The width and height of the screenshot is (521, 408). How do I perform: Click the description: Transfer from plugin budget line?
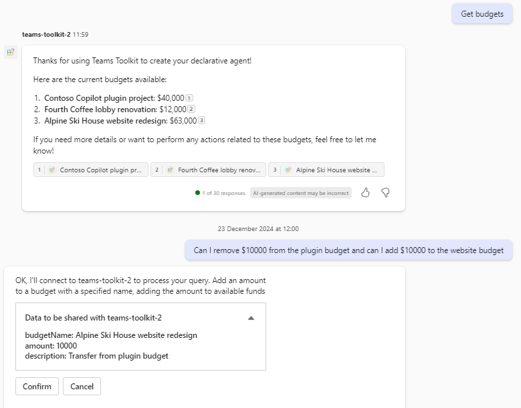tap(97, 356)
